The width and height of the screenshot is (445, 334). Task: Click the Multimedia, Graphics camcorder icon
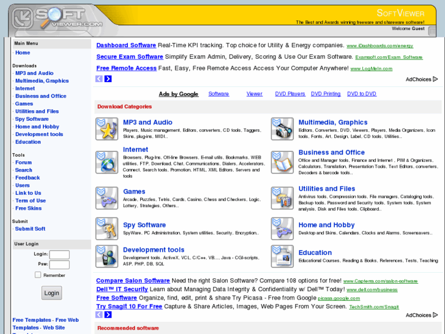(282, 129)
